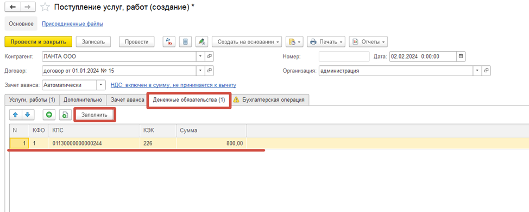Click the Заполнить button
The width and height of the screenshot is (529, 212).
pyautogui.click(x=95, y=115)
